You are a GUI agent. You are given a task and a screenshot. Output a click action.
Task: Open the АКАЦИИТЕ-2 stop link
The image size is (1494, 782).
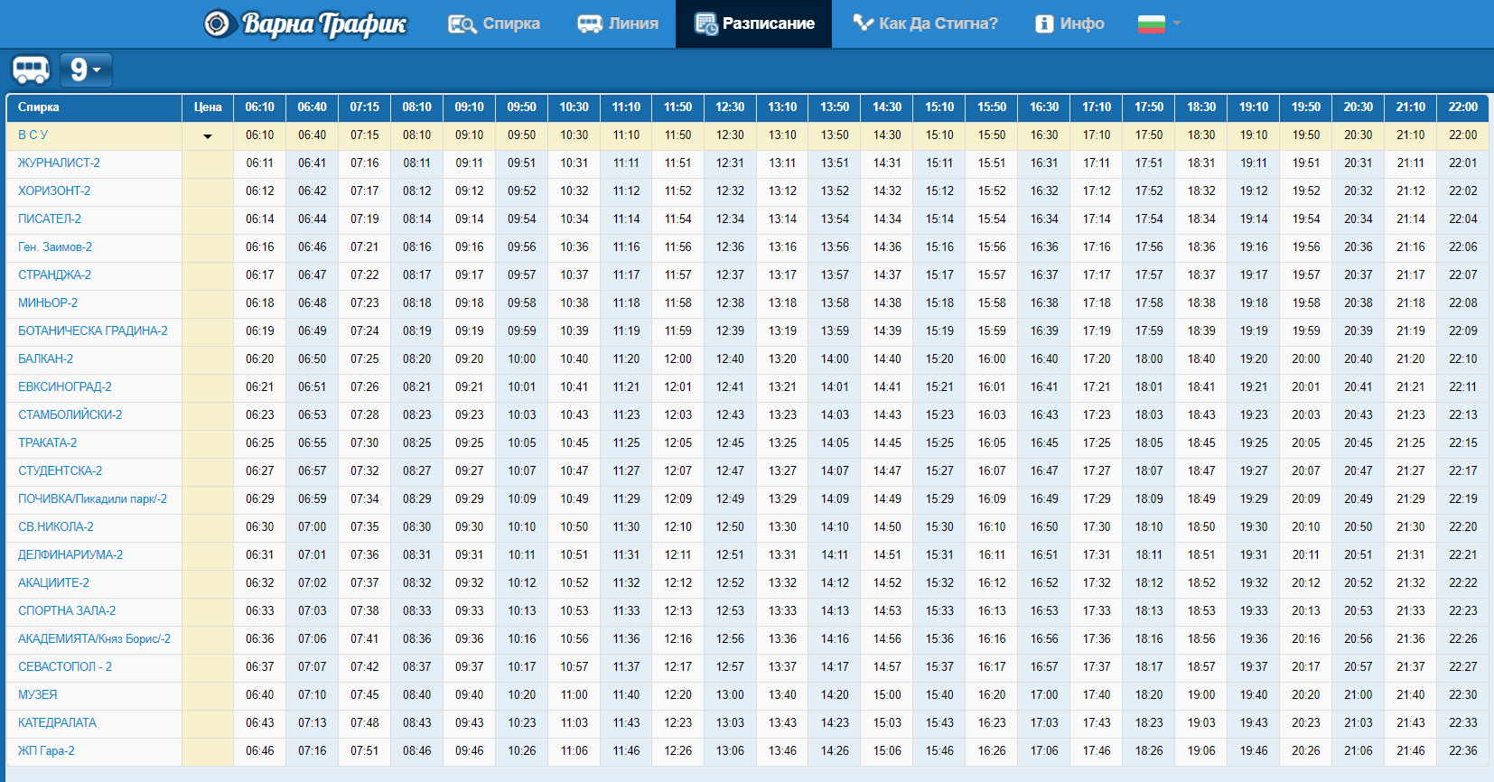click(x=53, y=582)
